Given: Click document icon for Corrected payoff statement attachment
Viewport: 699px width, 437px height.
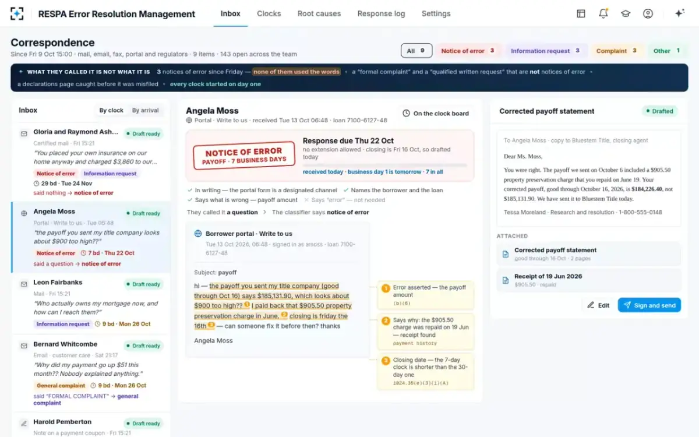Looking at the screenshot, I should 506,254.
